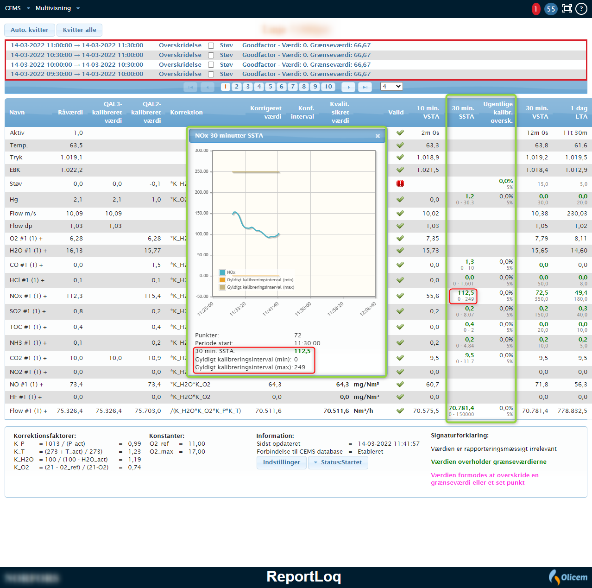Click the Valid column header
This screenshot has height=588, width=592.
[396, 113]
